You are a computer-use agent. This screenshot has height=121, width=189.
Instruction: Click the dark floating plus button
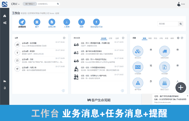tap(181, 88)
